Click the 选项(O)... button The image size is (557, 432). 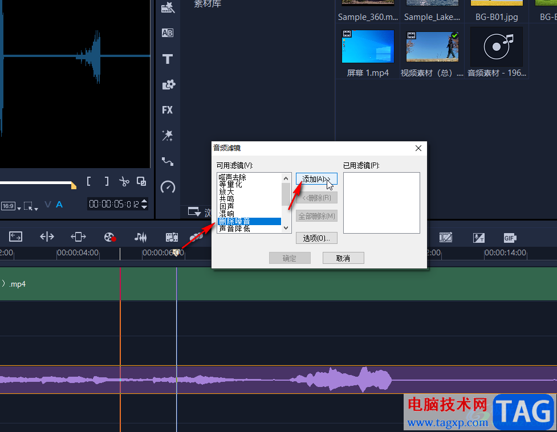click(x=316, y=238)
